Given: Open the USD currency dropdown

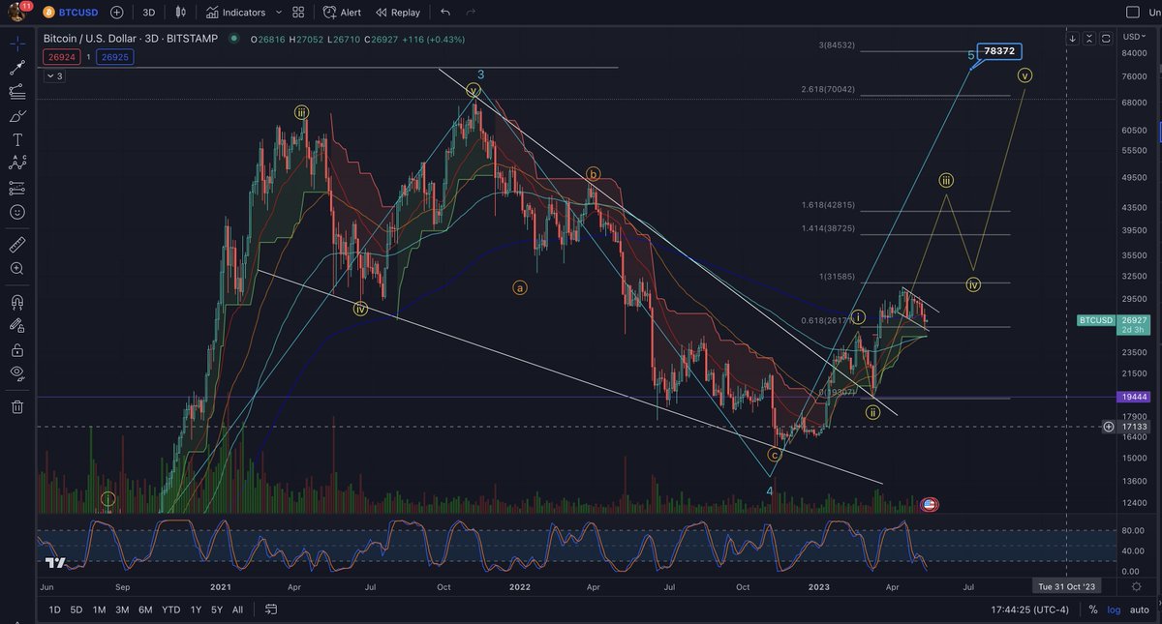Looking at the screenshot, I should (x=1132, y=36).
